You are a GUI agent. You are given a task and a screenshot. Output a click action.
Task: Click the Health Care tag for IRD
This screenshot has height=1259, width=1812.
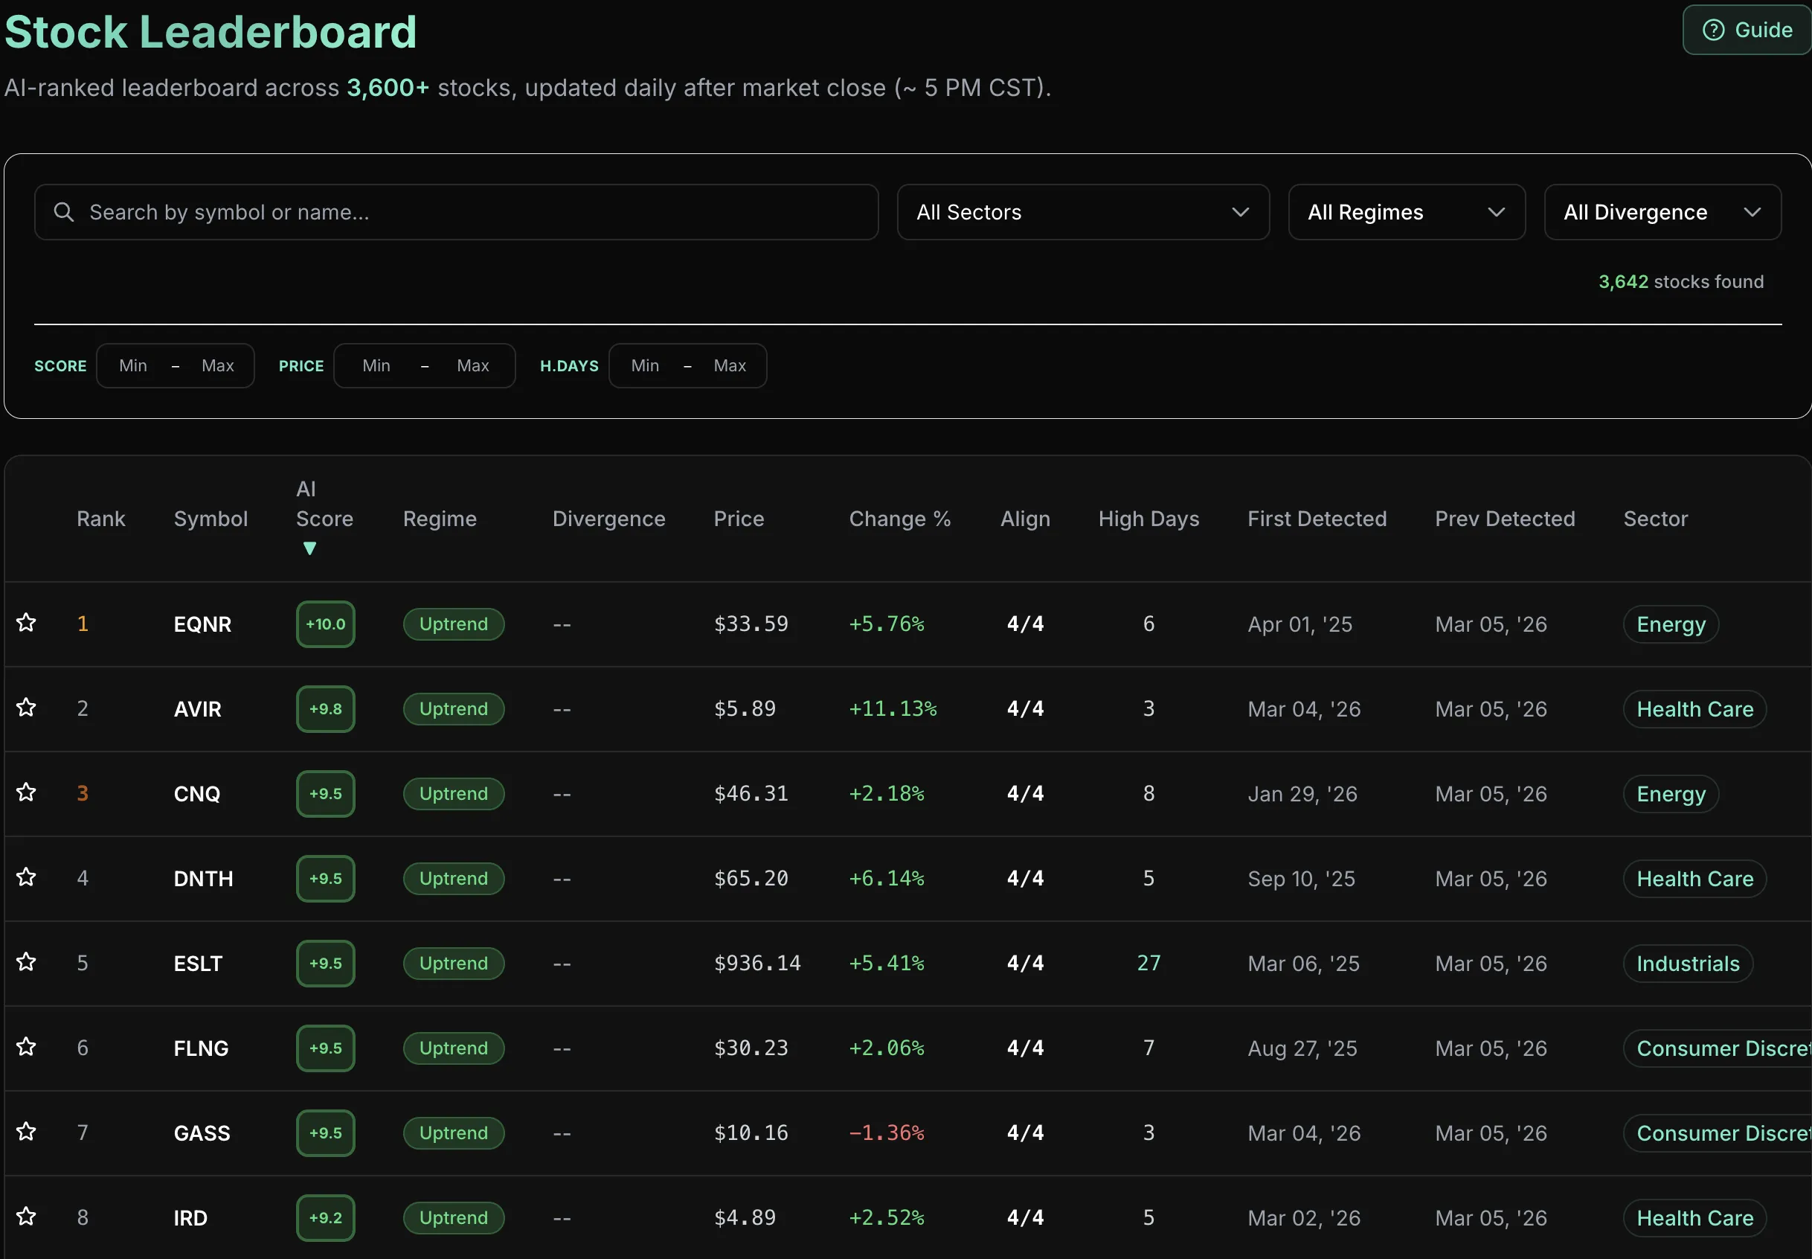(x=1694, y=1218)
